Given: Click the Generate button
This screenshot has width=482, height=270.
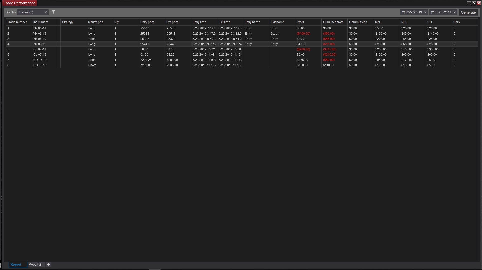Looking at the screenshot, I should pyautogui.click(x=468, y=12).
